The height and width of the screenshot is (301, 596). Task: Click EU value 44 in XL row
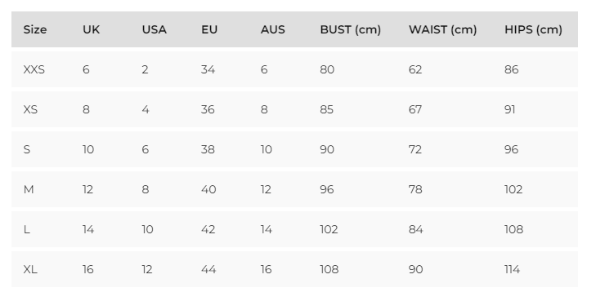click(208, 269)
